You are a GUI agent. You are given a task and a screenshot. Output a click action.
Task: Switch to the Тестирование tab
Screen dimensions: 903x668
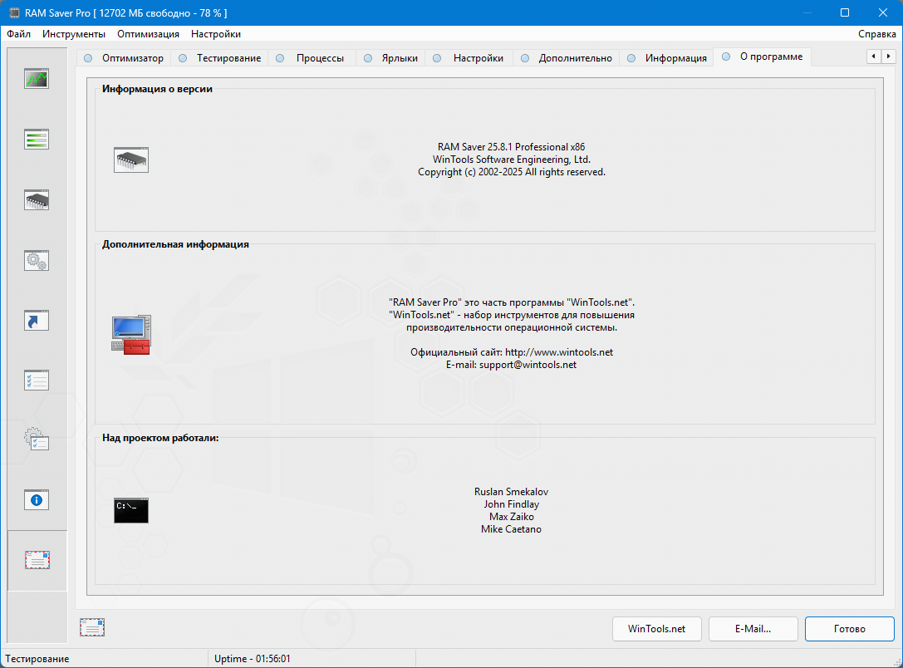(x=222, y=57)
